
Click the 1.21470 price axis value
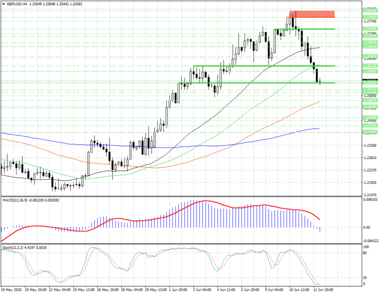(370, 195)
